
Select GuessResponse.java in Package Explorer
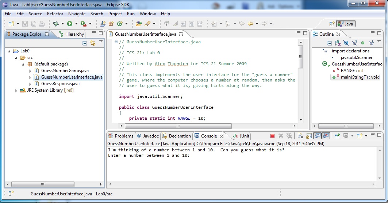tap(60, 84)
